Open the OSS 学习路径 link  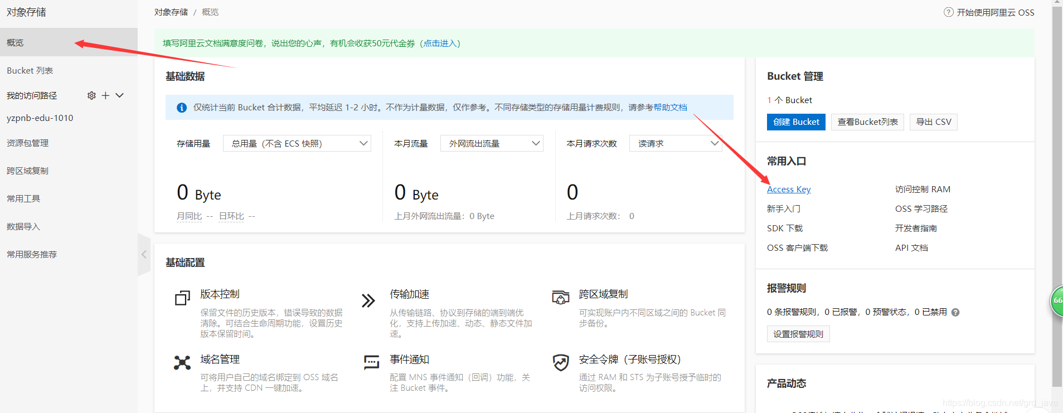[x=921, y=209]
